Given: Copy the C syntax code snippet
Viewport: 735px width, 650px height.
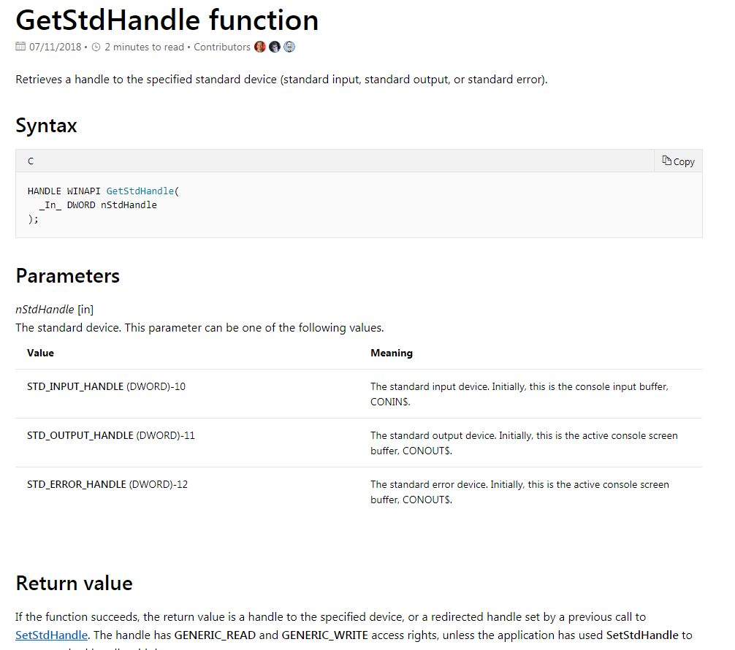Looking at the screenshot, I should pyautogui.click(x=678, y=161).
